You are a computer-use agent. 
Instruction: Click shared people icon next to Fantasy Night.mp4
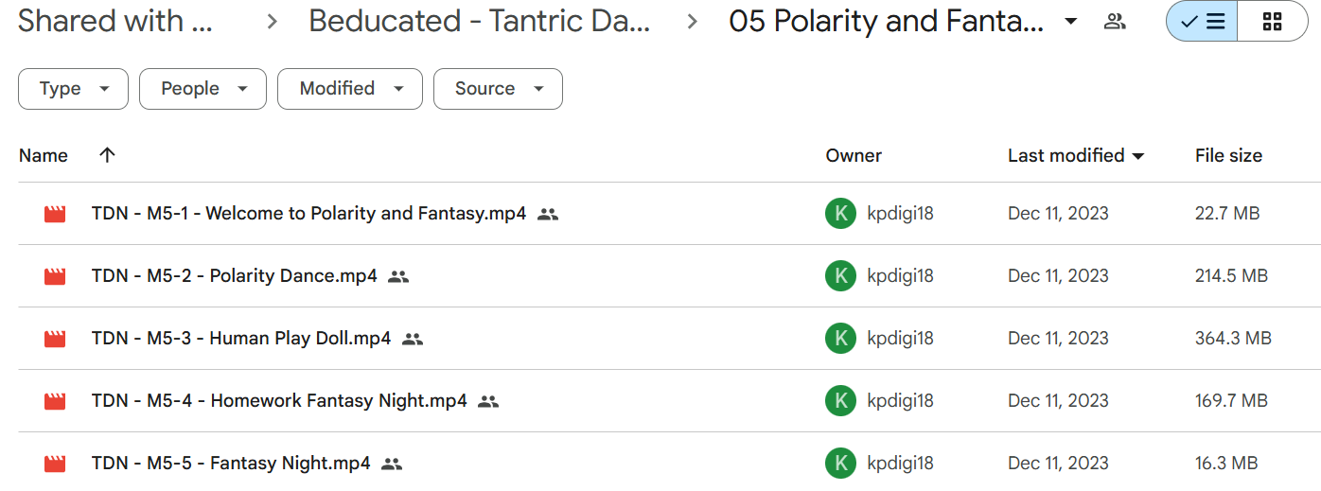[392, 464]
